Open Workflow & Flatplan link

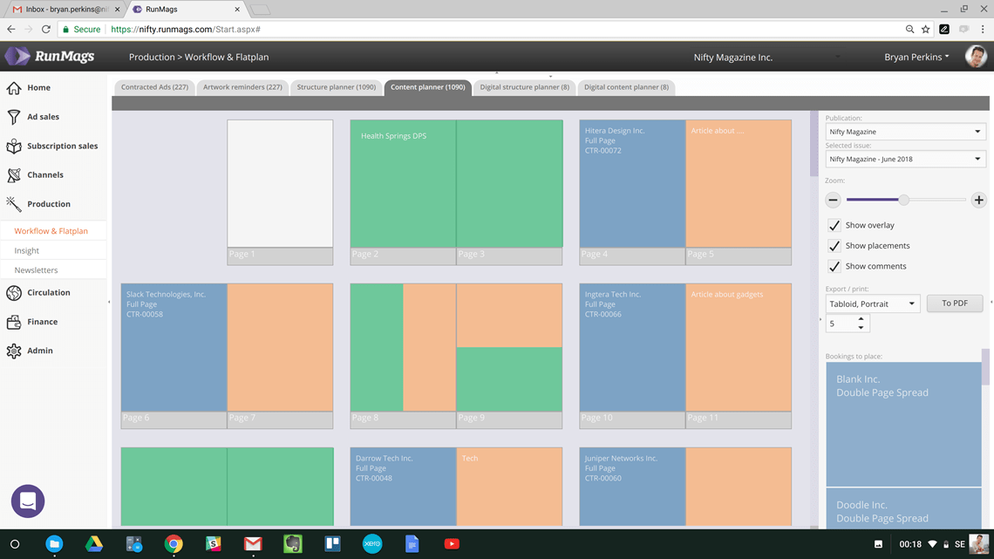click(51, 231)
